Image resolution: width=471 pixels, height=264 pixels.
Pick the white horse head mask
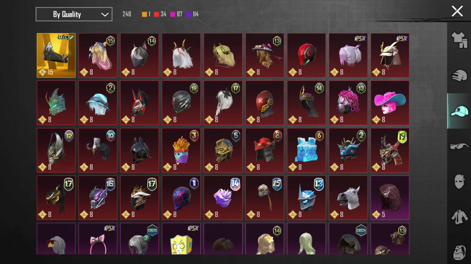[348, 198]
